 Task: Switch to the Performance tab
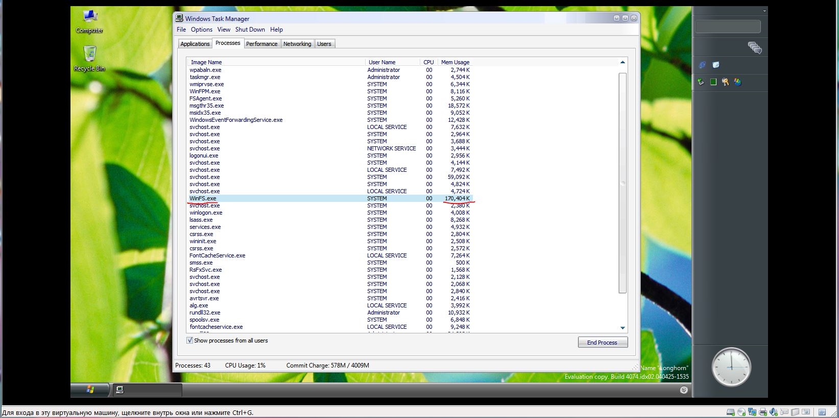pyautogui.click(x=262, y=44)
